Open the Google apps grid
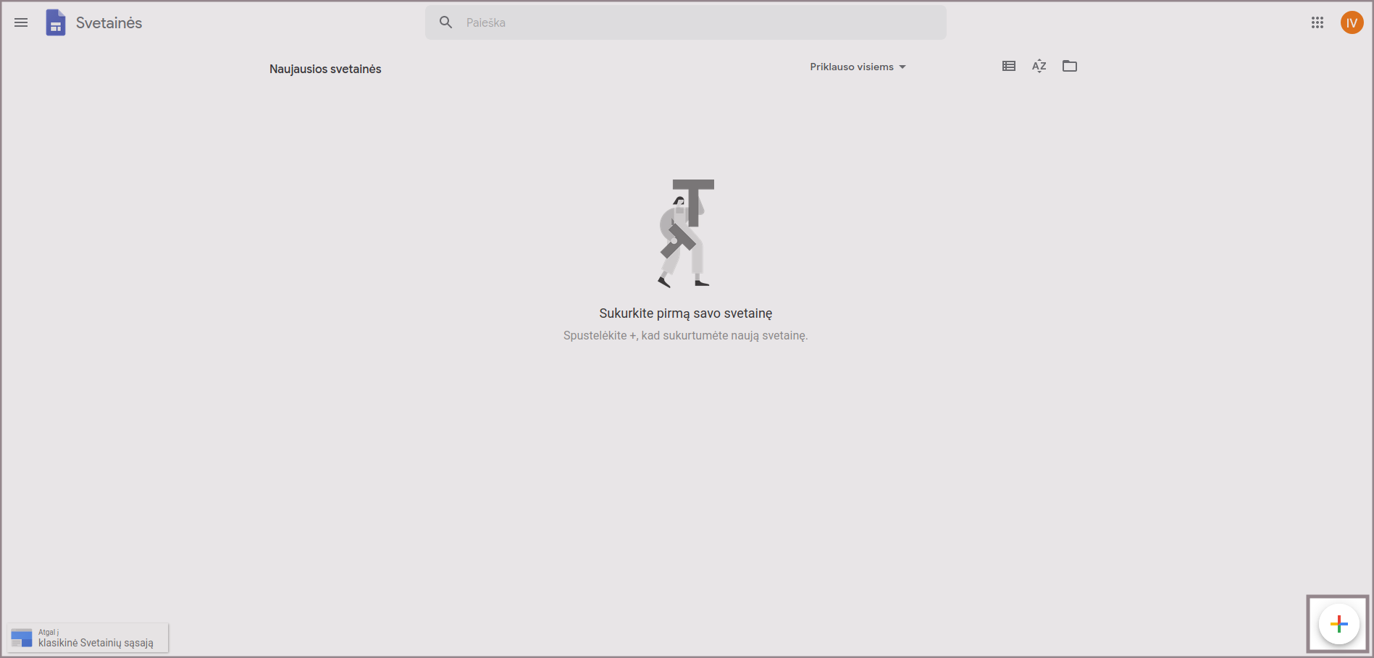The height and width of the screenshot is (658, 1374). point(1317,22)
